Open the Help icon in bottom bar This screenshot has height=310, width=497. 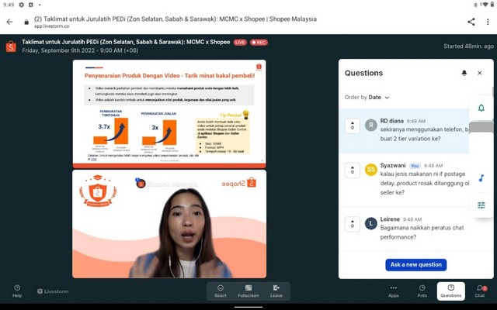point(17,291)
